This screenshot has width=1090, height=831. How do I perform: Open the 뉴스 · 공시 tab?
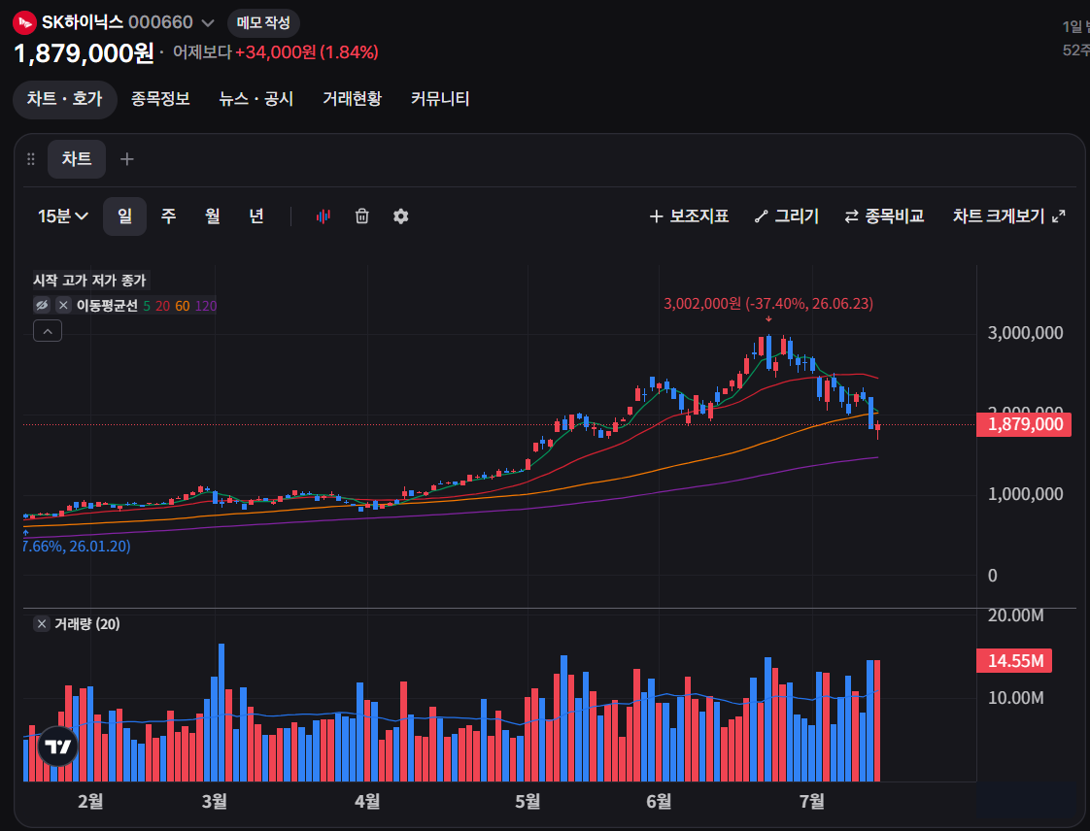[256, 99]
